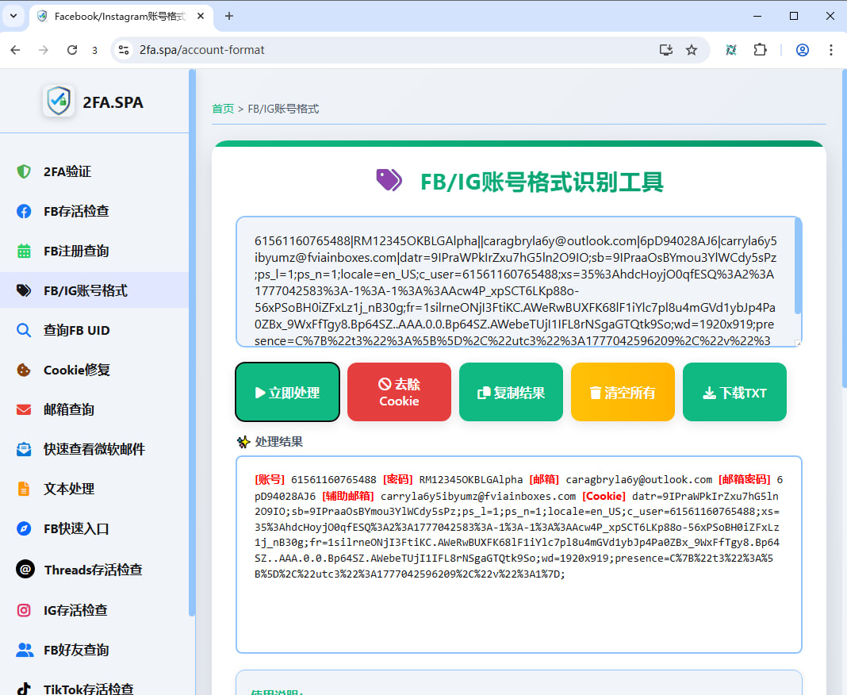Open the Chrome three-dot menu

click(831, 50)
